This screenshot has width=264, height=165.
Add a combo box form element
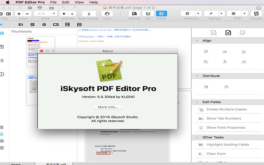(56, 24)
